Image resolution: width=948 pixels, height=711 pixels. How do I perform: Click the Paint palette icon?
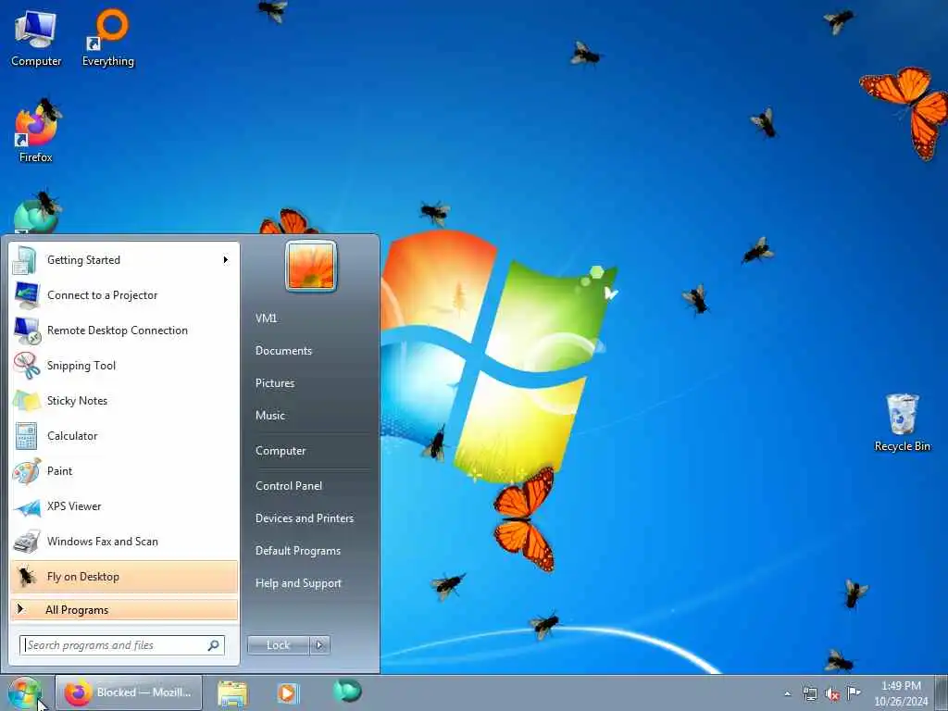(x=27, y=471)
